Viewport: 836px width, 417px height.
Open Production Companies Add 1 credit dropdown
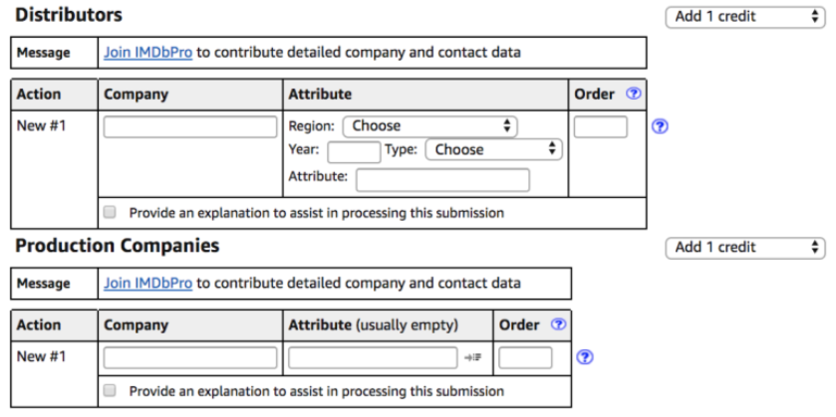tap(745, 248)
